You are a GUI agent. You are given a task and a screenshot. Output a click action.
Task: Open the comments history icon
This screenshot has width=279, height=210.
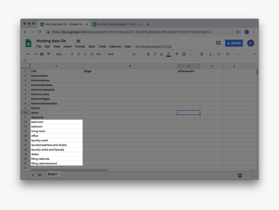[218, 43]
